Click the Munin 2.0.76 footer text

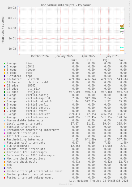66,184
